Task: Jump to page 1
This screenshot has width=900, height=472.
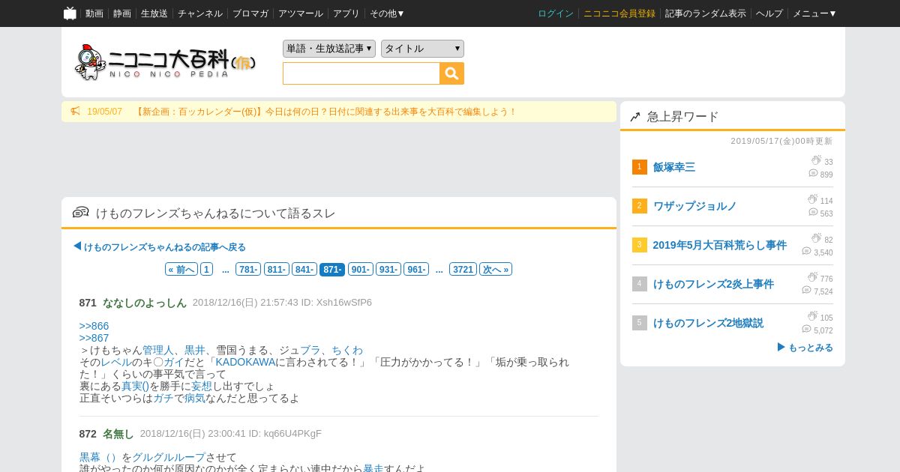Action: (x=206, y=270)
